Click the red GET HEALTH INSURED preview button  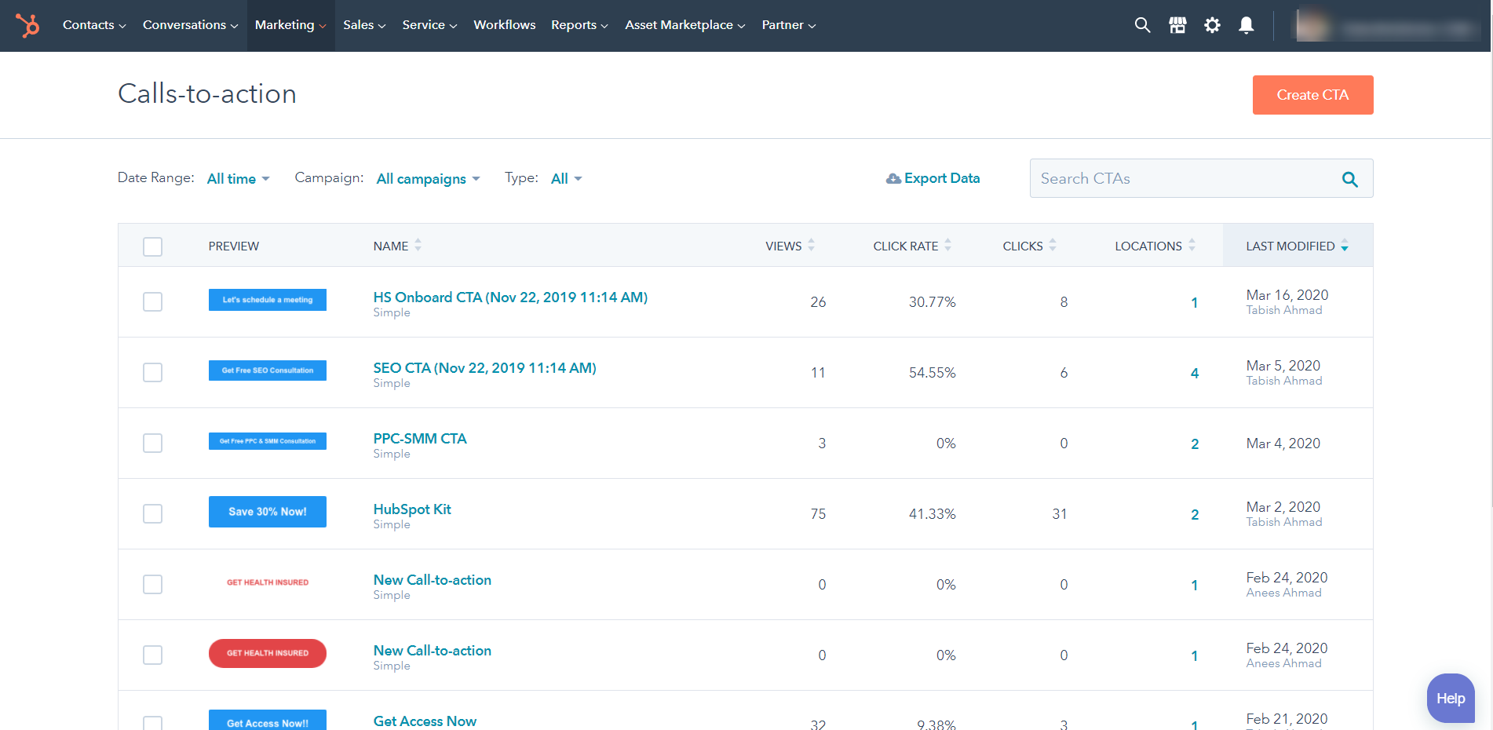tap(268, 653)
